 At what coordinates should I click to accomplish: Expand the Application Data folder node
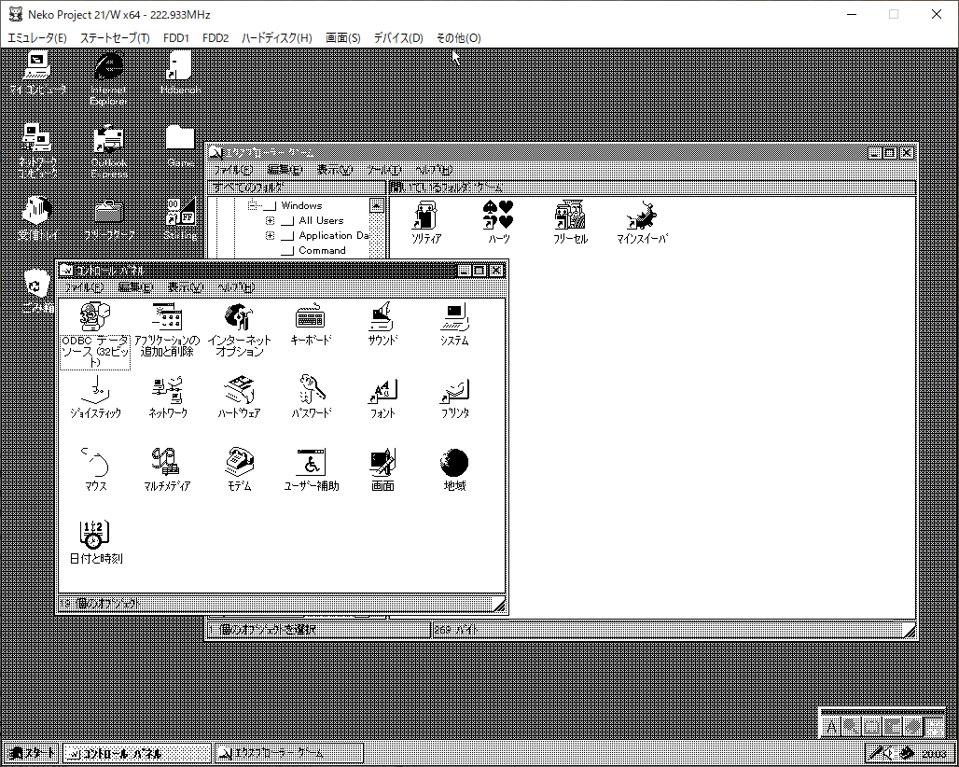(x=270, y=235)
